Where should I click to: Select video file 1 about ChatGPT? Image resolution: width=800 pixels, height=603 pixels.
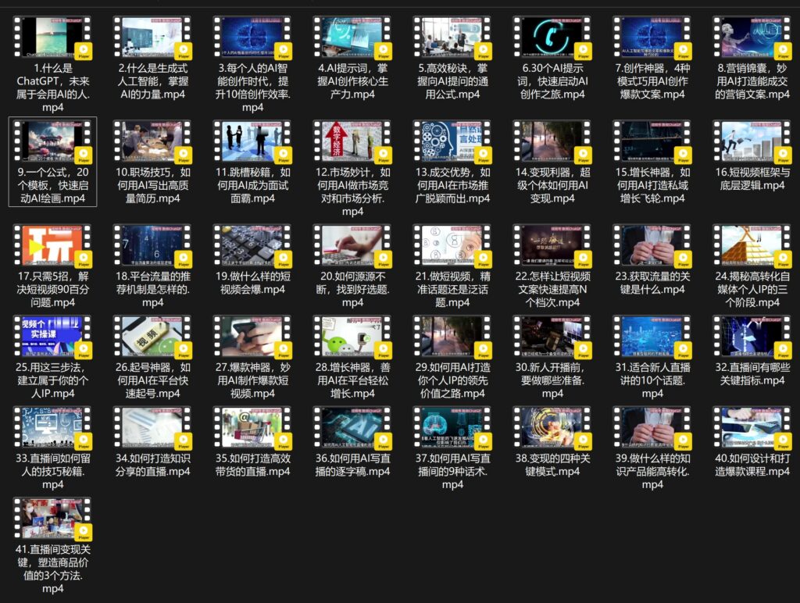(52, 37)
